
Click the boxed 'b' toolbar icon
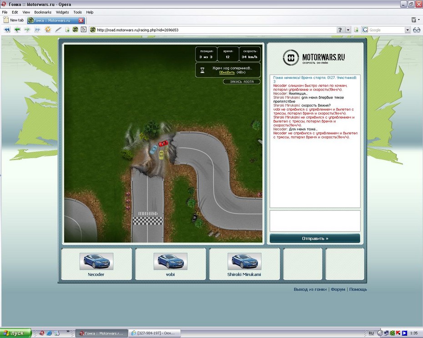pyautogui.click(x=84, y=30)
